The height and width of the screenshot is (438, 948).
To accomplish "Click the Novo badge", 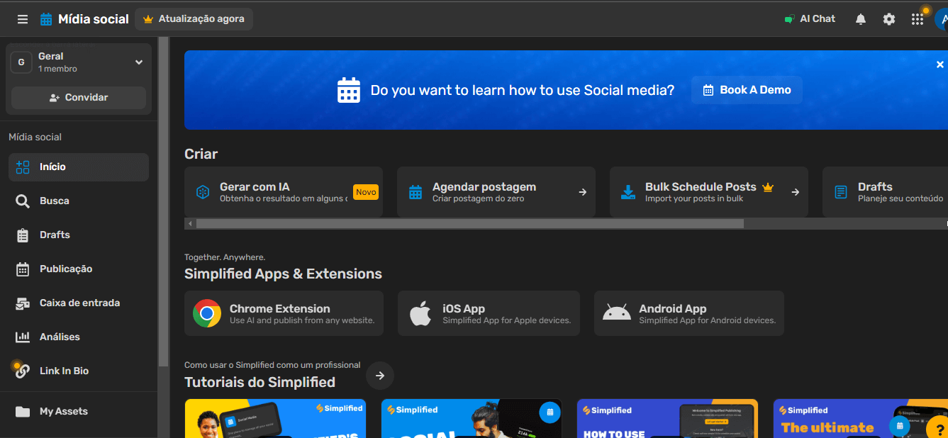I will tap(366, 192).
